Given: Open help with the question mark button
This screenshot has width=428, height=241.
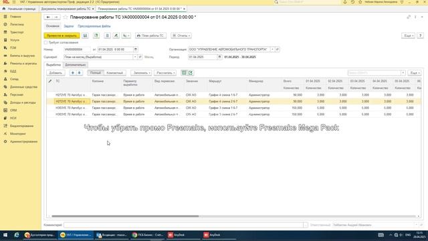Looking at the screenshot, I should coord(421,35).
